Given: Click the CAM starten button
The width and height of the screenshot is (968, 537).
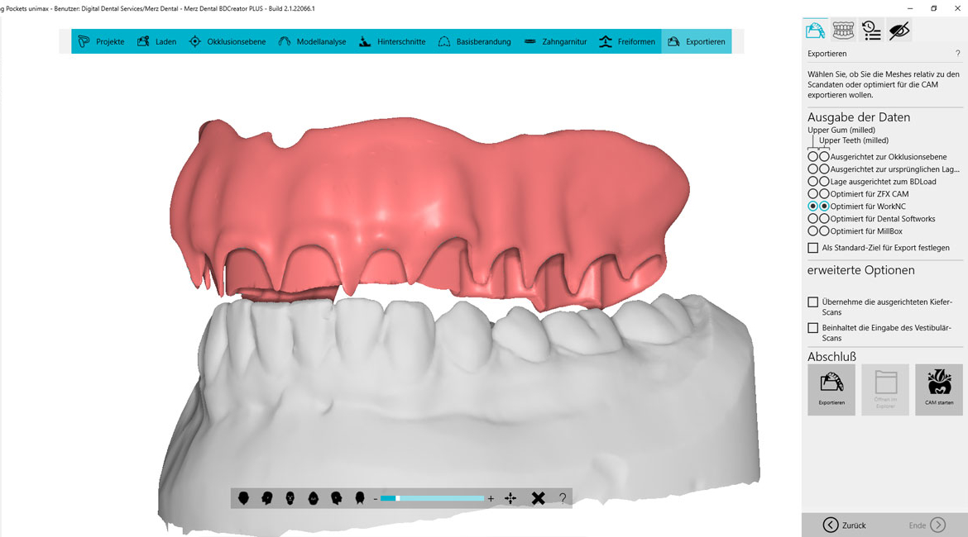Looking at the screenshot, I should click(x=939, y=390).
